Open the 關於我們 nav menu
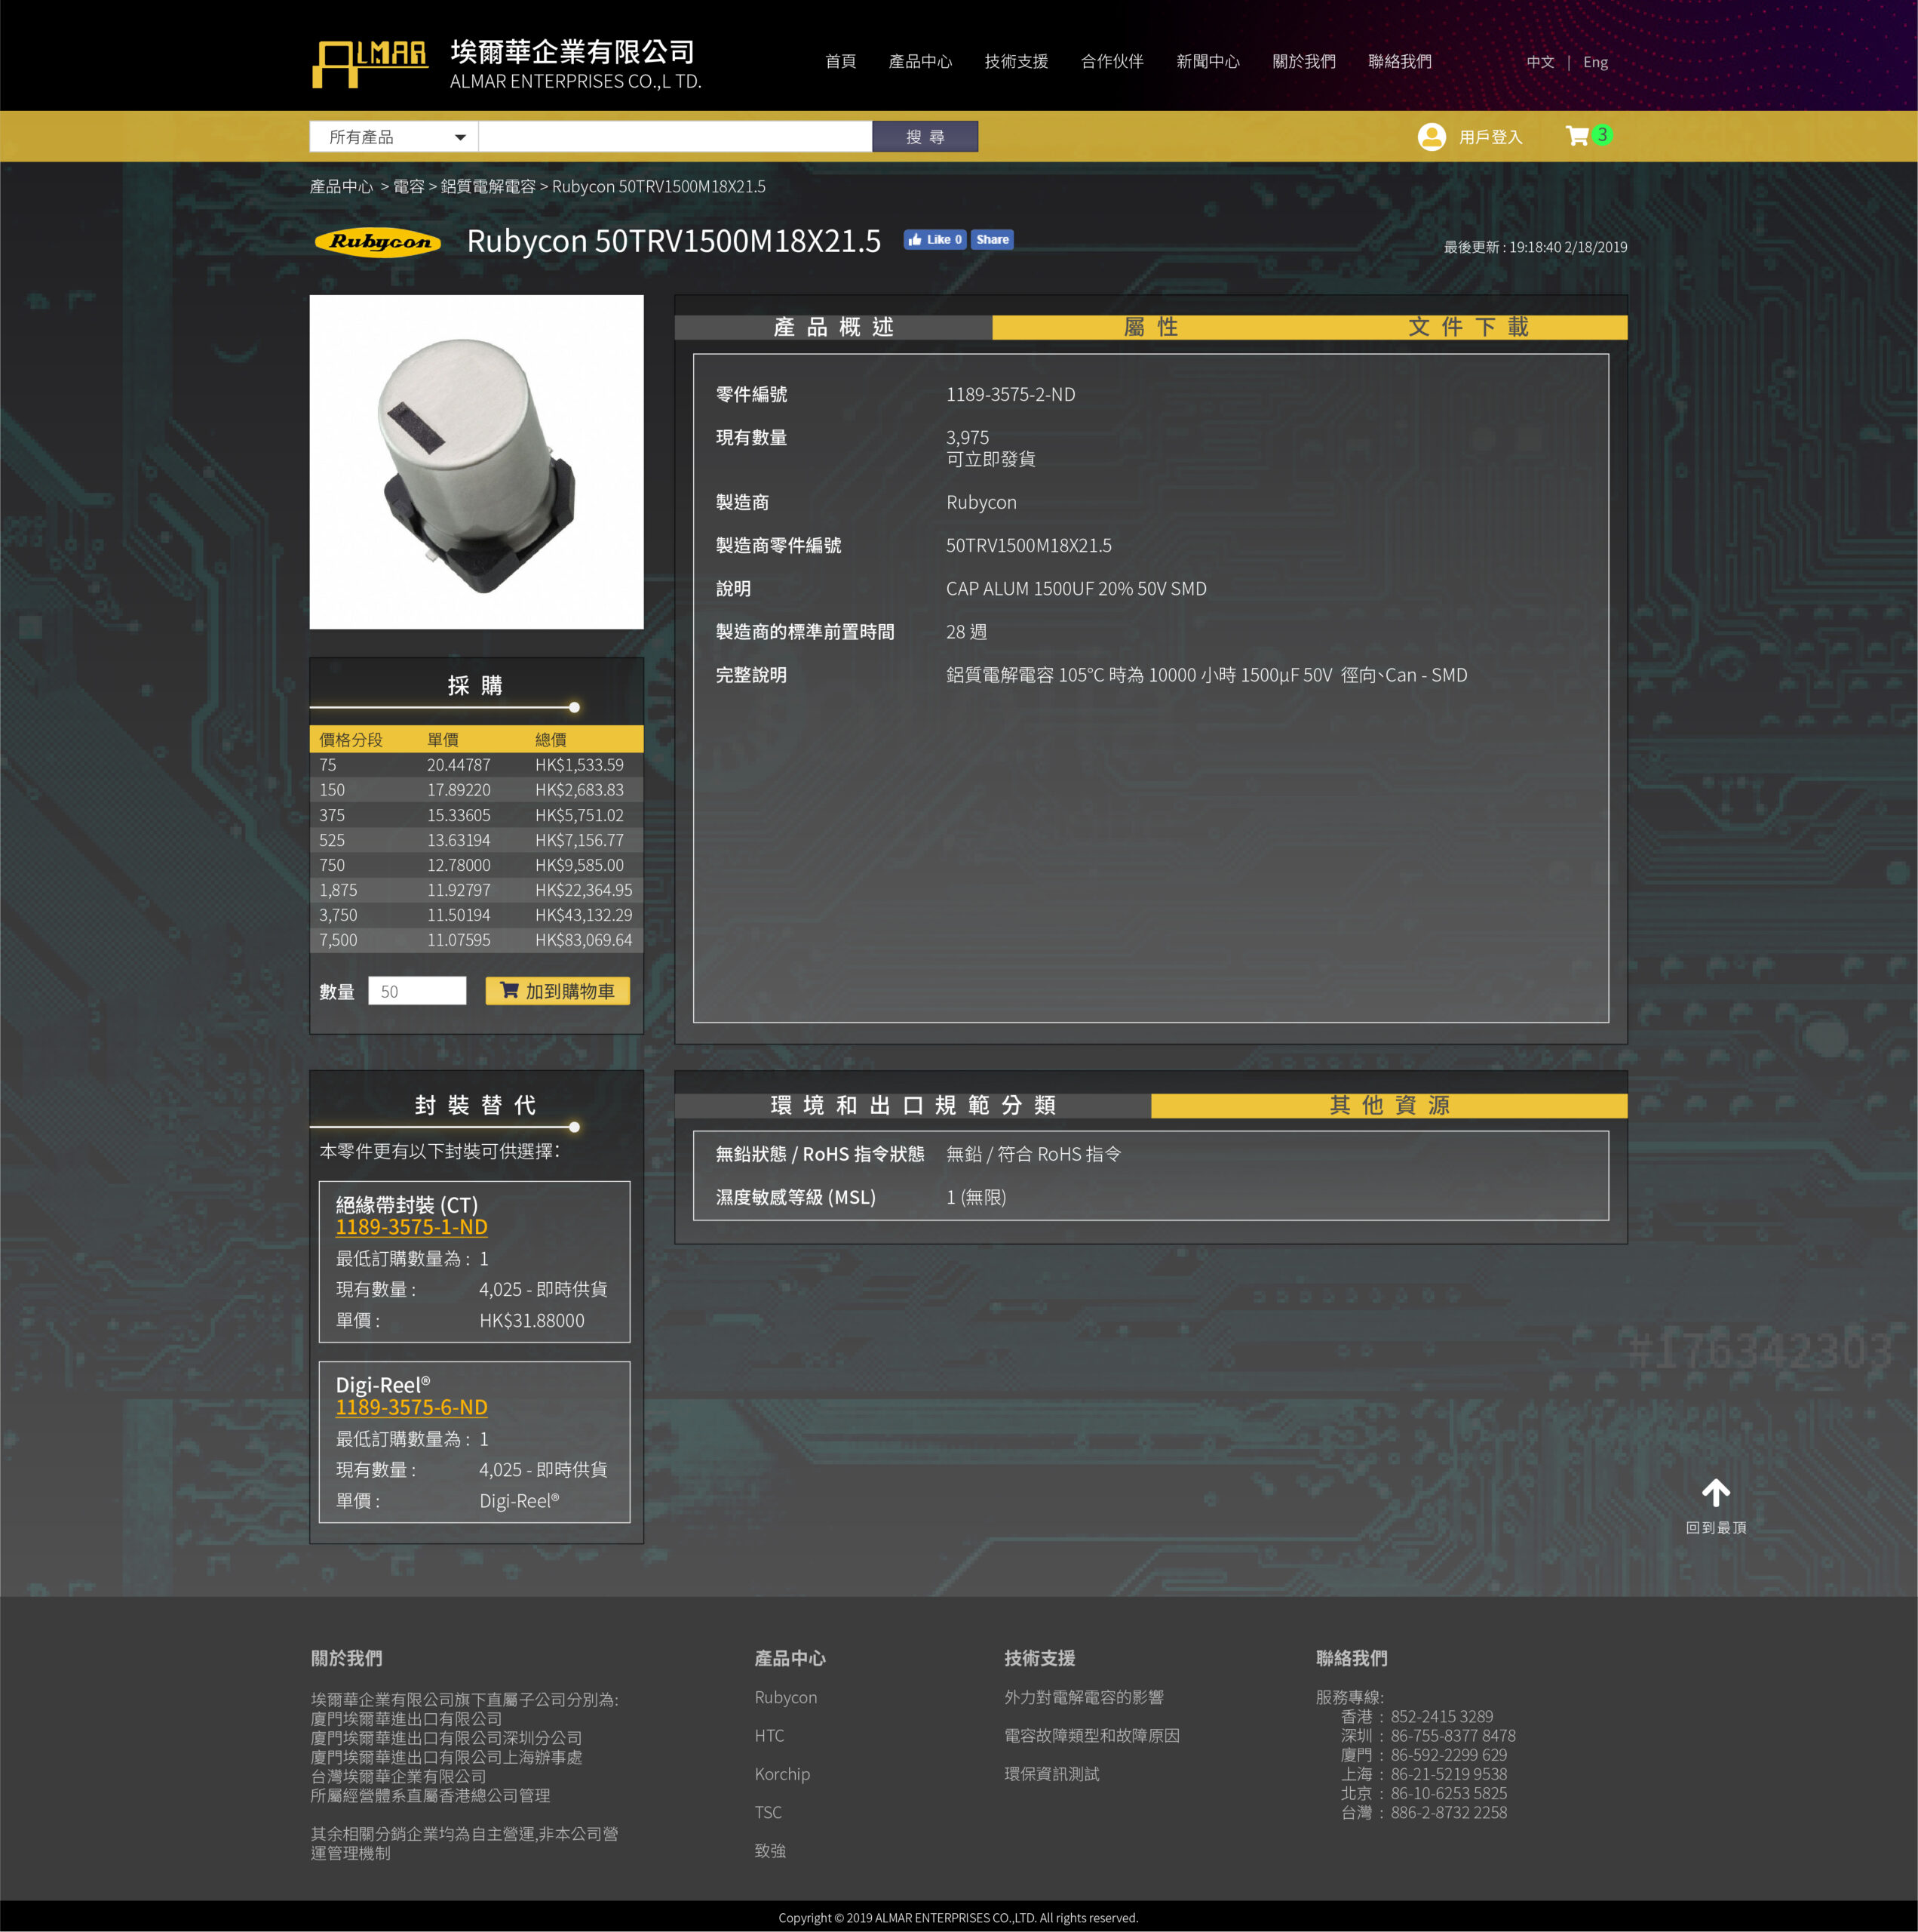1918x1932 pixels. [1304, 62]
